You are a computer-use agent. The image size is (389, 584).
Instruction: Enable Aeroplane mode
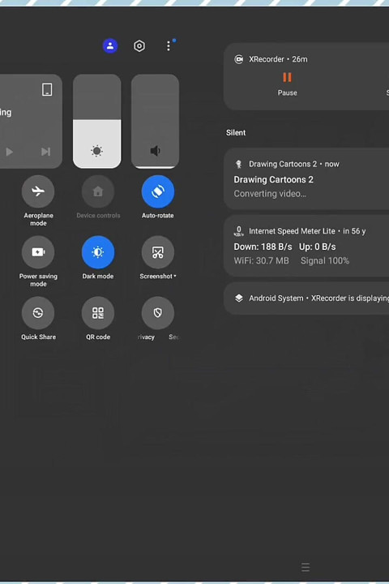click(38, 191)
